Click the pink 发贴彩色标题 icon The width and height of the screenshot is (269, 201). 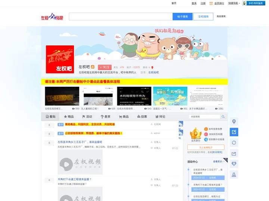pyautogui.click(x=206, y=134)
